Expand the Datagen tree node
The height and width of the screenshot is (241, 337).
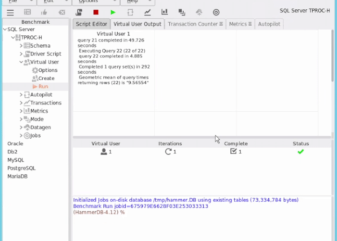(21, 127)
